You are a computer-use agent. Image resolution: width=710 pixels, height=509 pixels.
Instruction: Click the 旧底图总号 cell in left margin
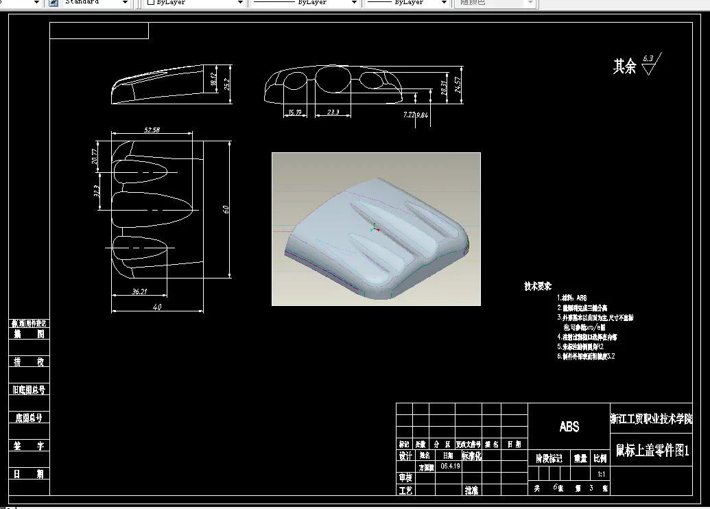(x=29, y=390)
